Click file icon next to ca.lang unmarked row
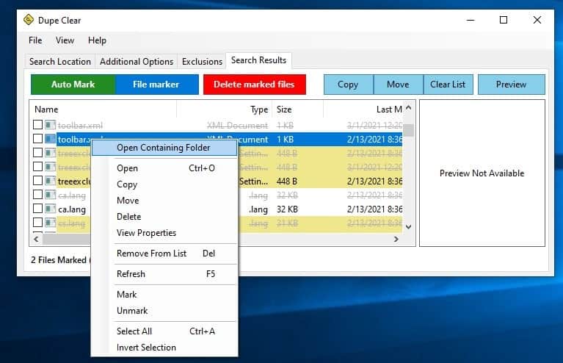The height and width of the screenshot is (363, 563). click(x=50, y=209)
